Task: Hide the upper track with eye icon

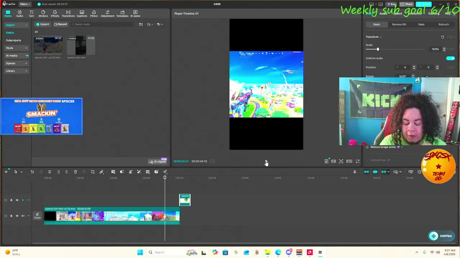Action: pos(17,200)
